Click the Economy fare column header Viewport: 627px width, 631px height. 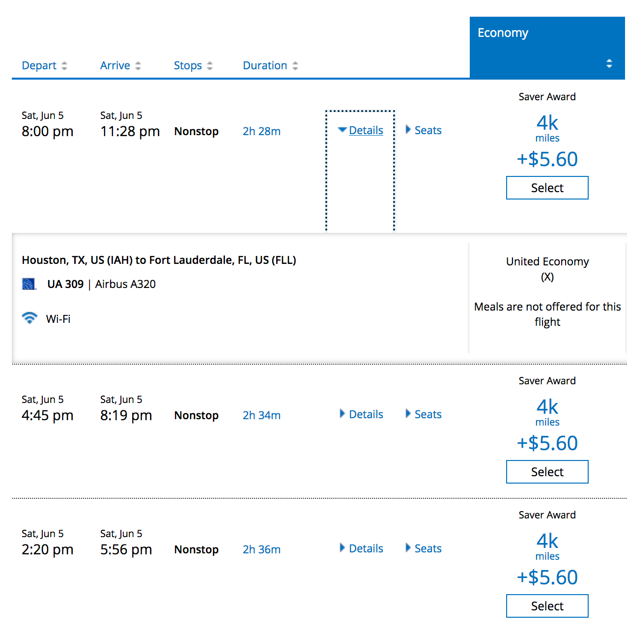tap(503, 33)
